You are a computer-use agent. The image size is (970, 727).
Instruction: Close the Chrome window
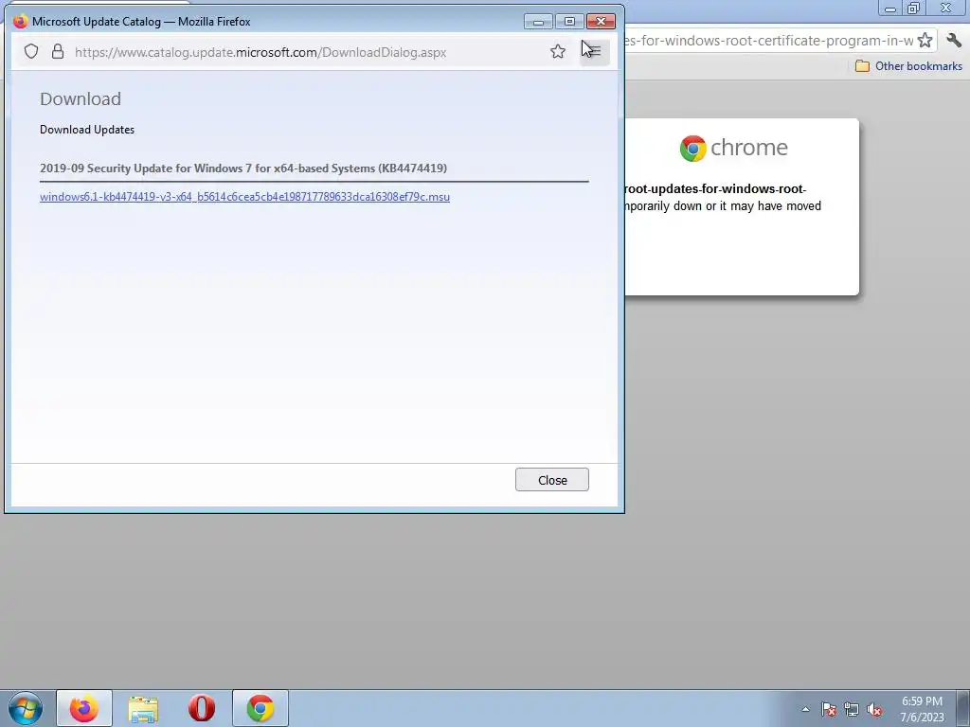945,8
